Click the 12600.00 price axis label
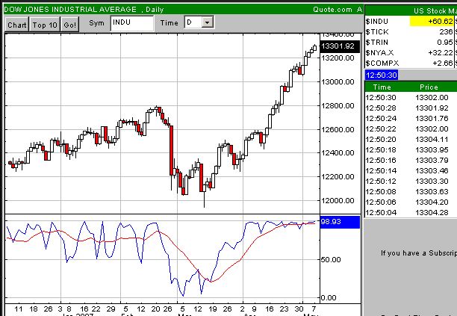This screenshot has height=316, width=457. (338, 129)
